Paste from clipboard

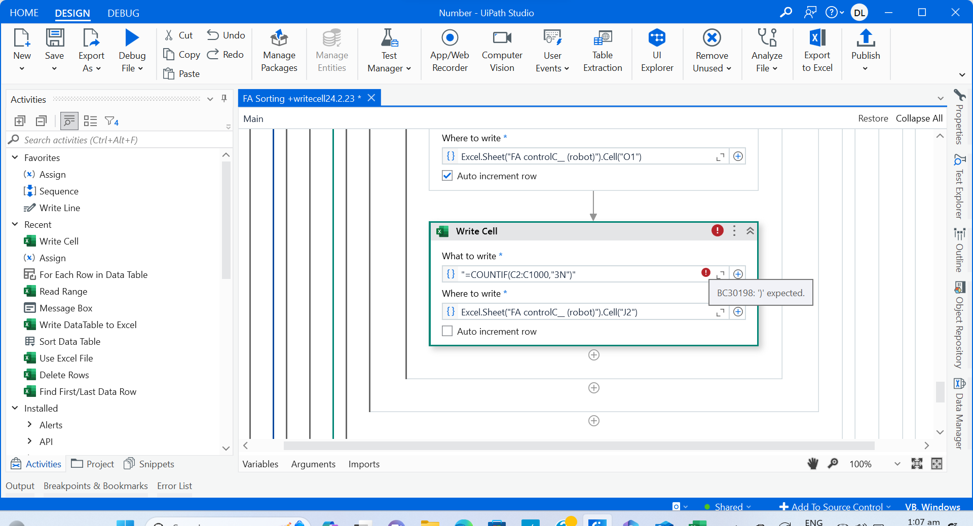[181, 73]
